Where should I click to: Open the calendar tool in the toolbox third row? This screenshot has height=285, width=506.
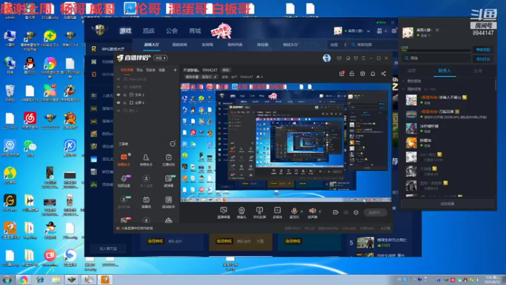(x=146, y=199)
